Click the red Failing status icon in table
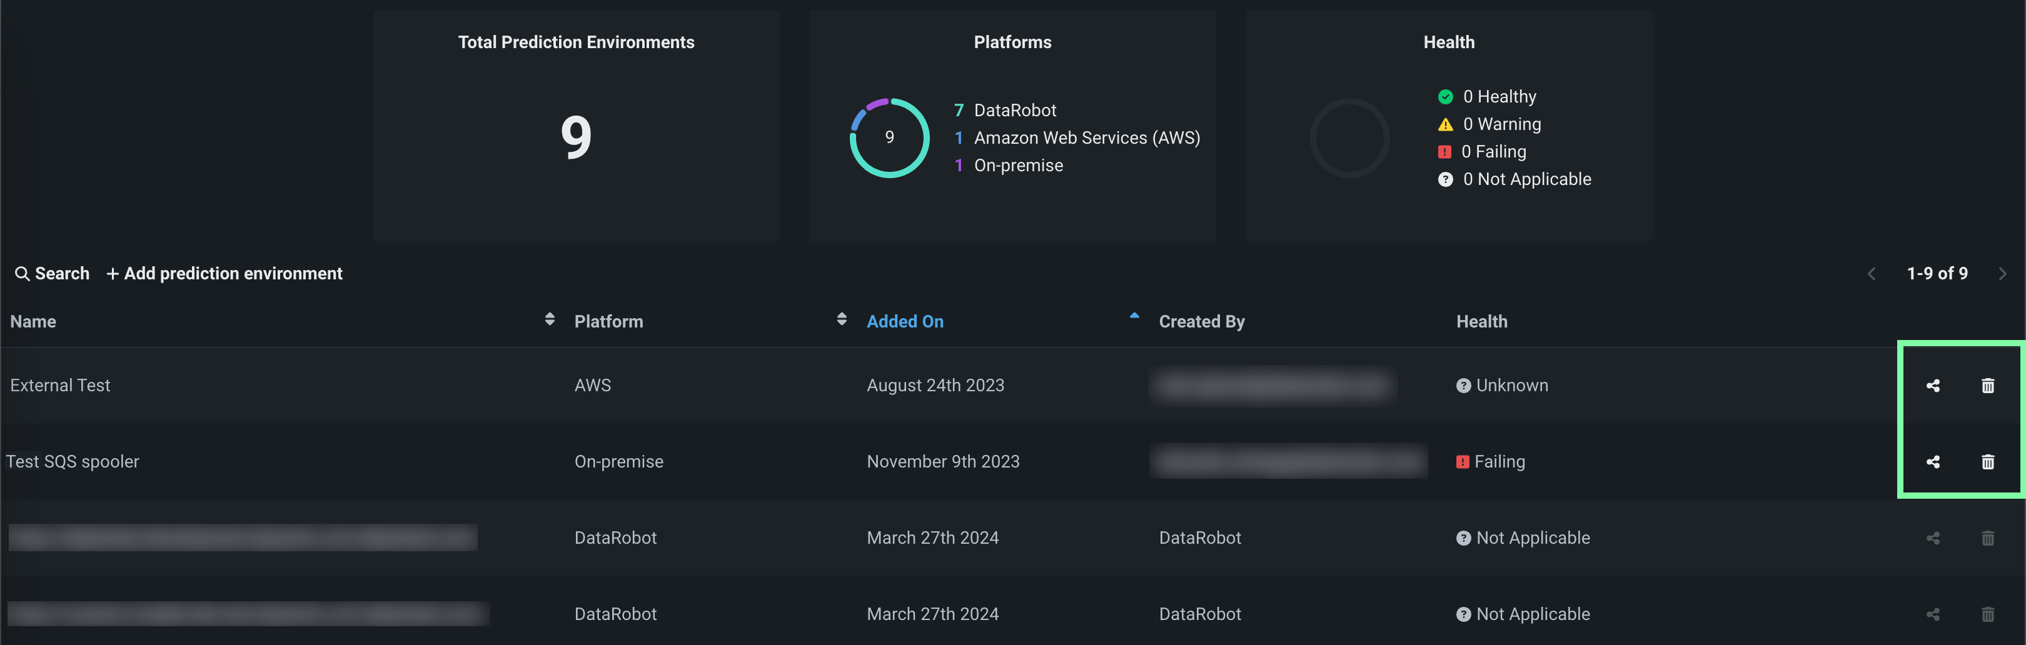The width and height of the screenshot is (2026, 645). pos(1462,462)
